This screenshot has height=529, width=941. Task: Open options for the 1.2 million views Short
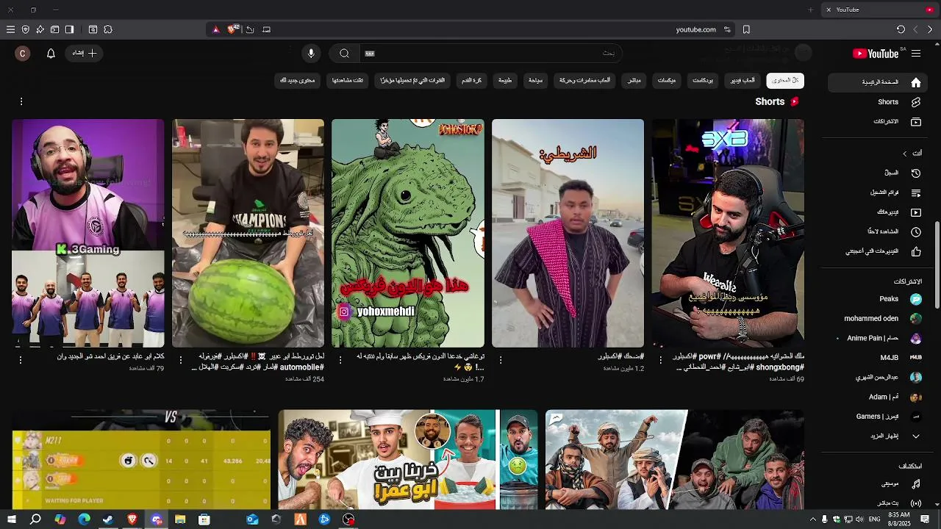[x=501, y=360]
